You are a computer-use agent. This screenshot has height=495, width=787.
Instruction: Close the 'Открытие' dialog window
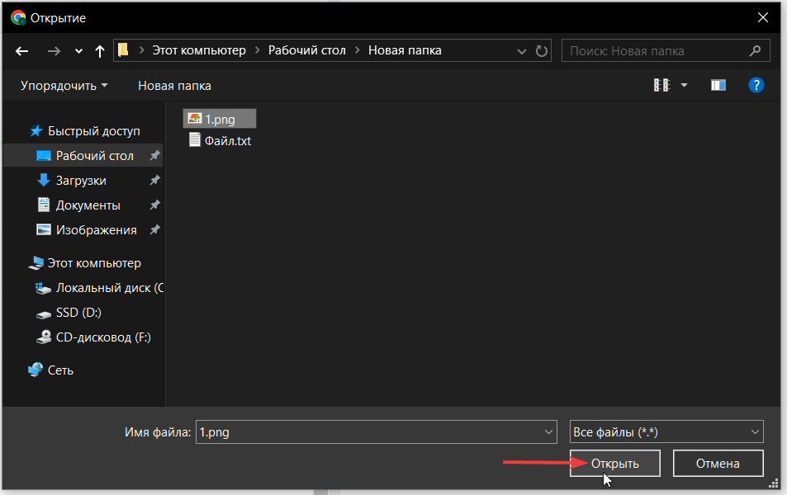click(763, 17)
